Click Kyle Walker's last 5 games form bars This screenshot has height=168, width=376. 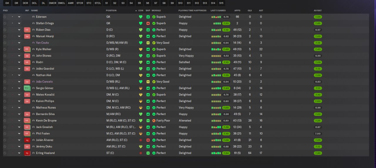[216, 49]
